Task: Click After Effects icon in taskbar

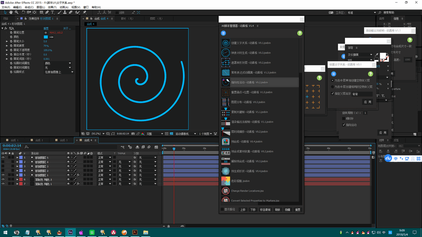Action: pos(70,232)
